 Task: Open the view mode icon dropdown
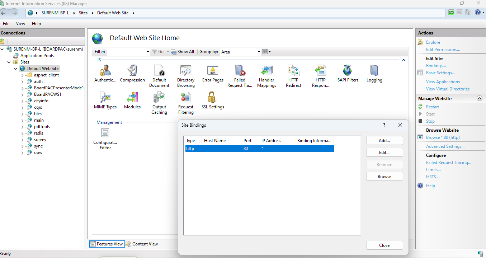(266, 52)
